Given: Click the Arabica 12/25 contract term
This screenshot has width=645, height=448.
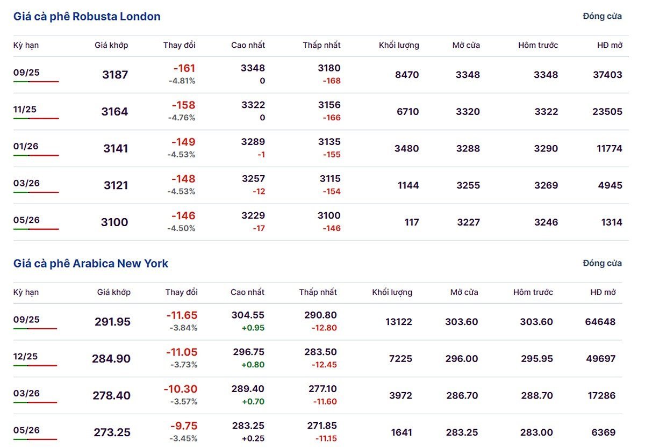Looking at the screenshot, I should tap(26, 357).
